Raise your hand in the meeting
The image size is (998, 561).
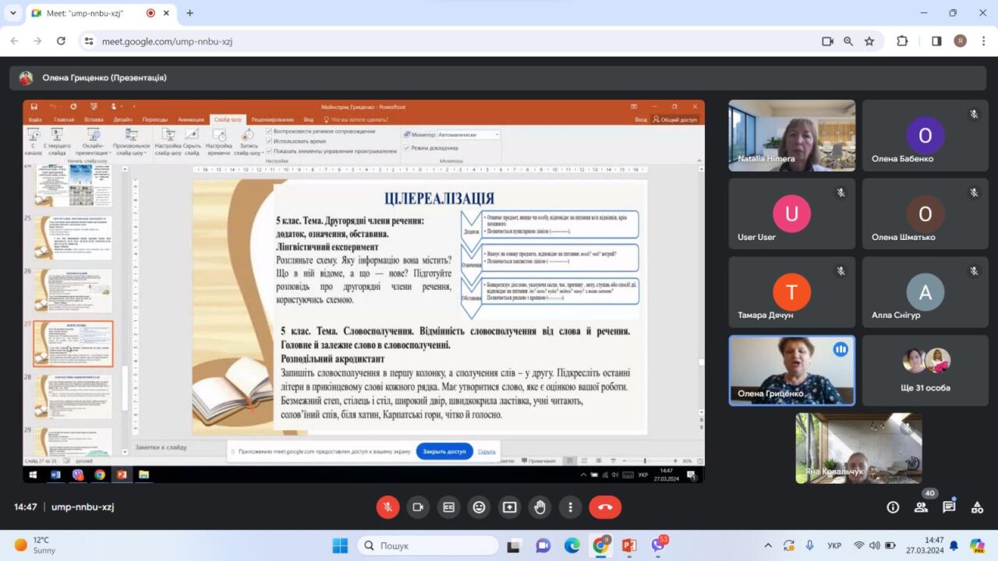[540, 507]
